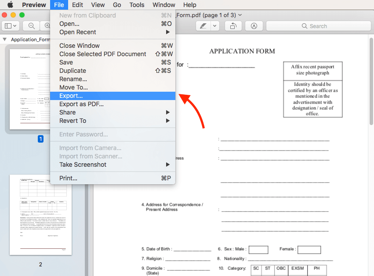Open the sidebar view mode dropdown
This screenshot has height=276, width=374.
coord(11,26)
